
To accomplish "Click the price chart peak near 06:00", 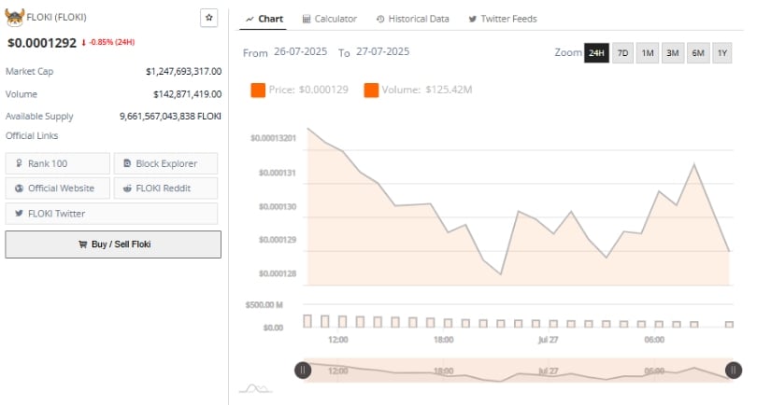I will click(693, 164).
